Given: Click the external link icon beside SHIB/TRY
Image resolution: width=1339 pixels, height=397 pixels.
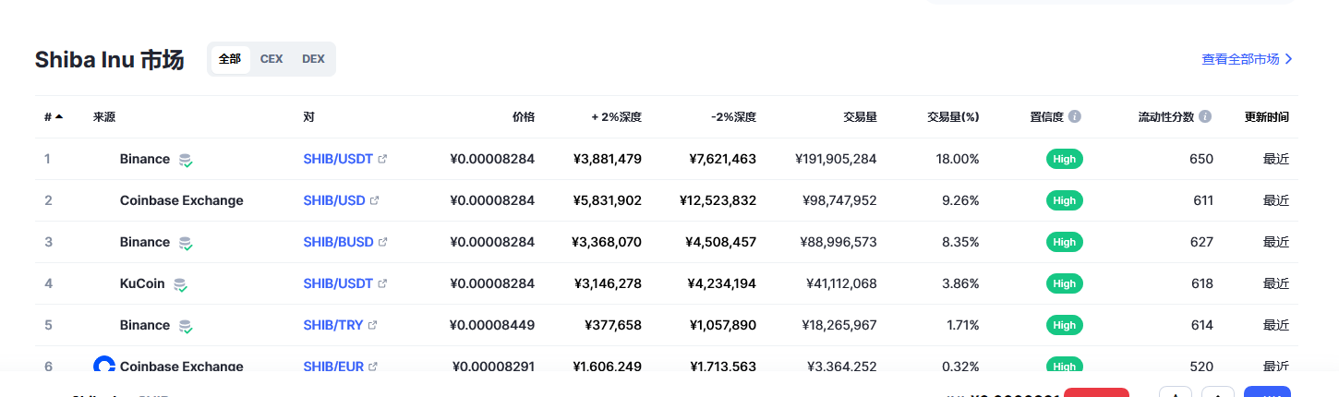Looking at the screenshot, I should coord(372,325).
